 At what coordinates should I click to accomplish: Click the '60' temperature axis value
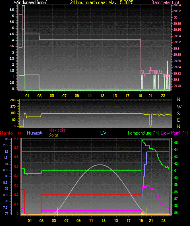point(176,178)
